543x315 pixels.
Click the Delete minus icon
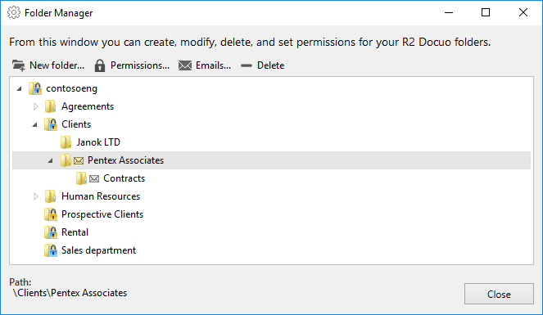coord(247,65)
